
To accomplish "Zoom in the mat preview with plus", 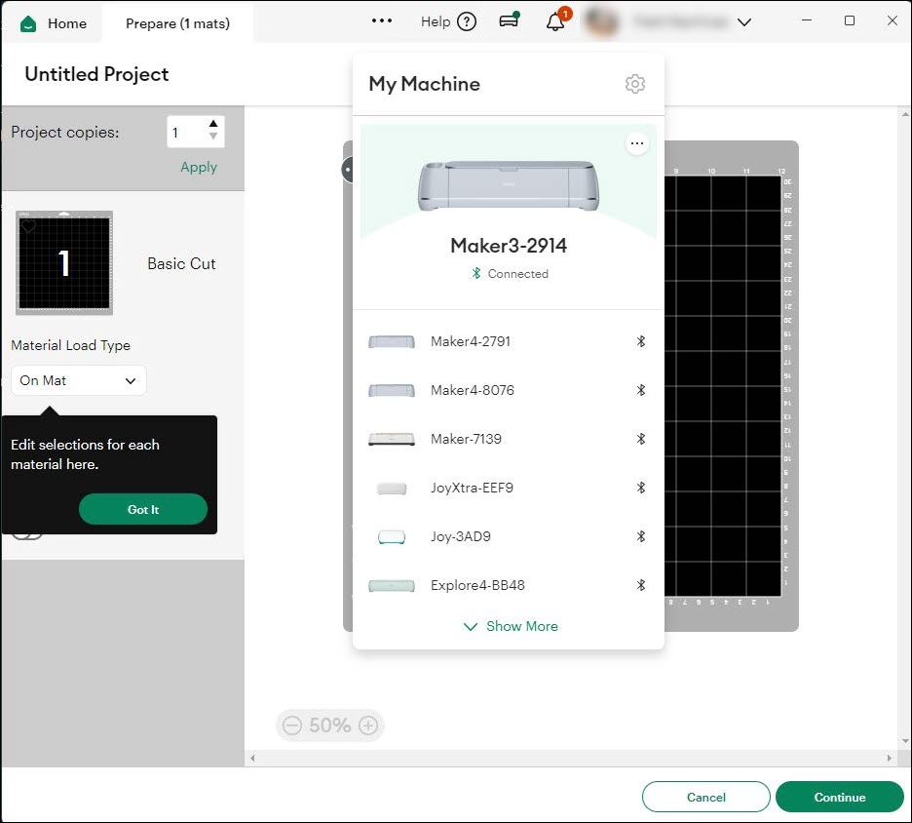I will click(368, 725).
